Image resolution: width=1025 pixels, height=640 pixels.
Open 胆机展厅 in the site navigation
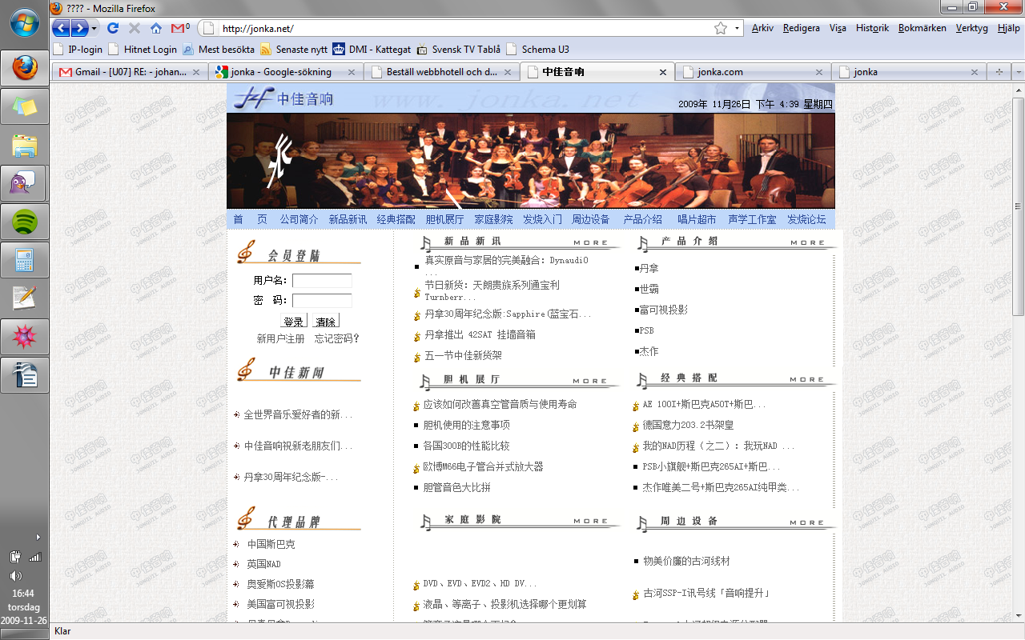tap(444, 219)
